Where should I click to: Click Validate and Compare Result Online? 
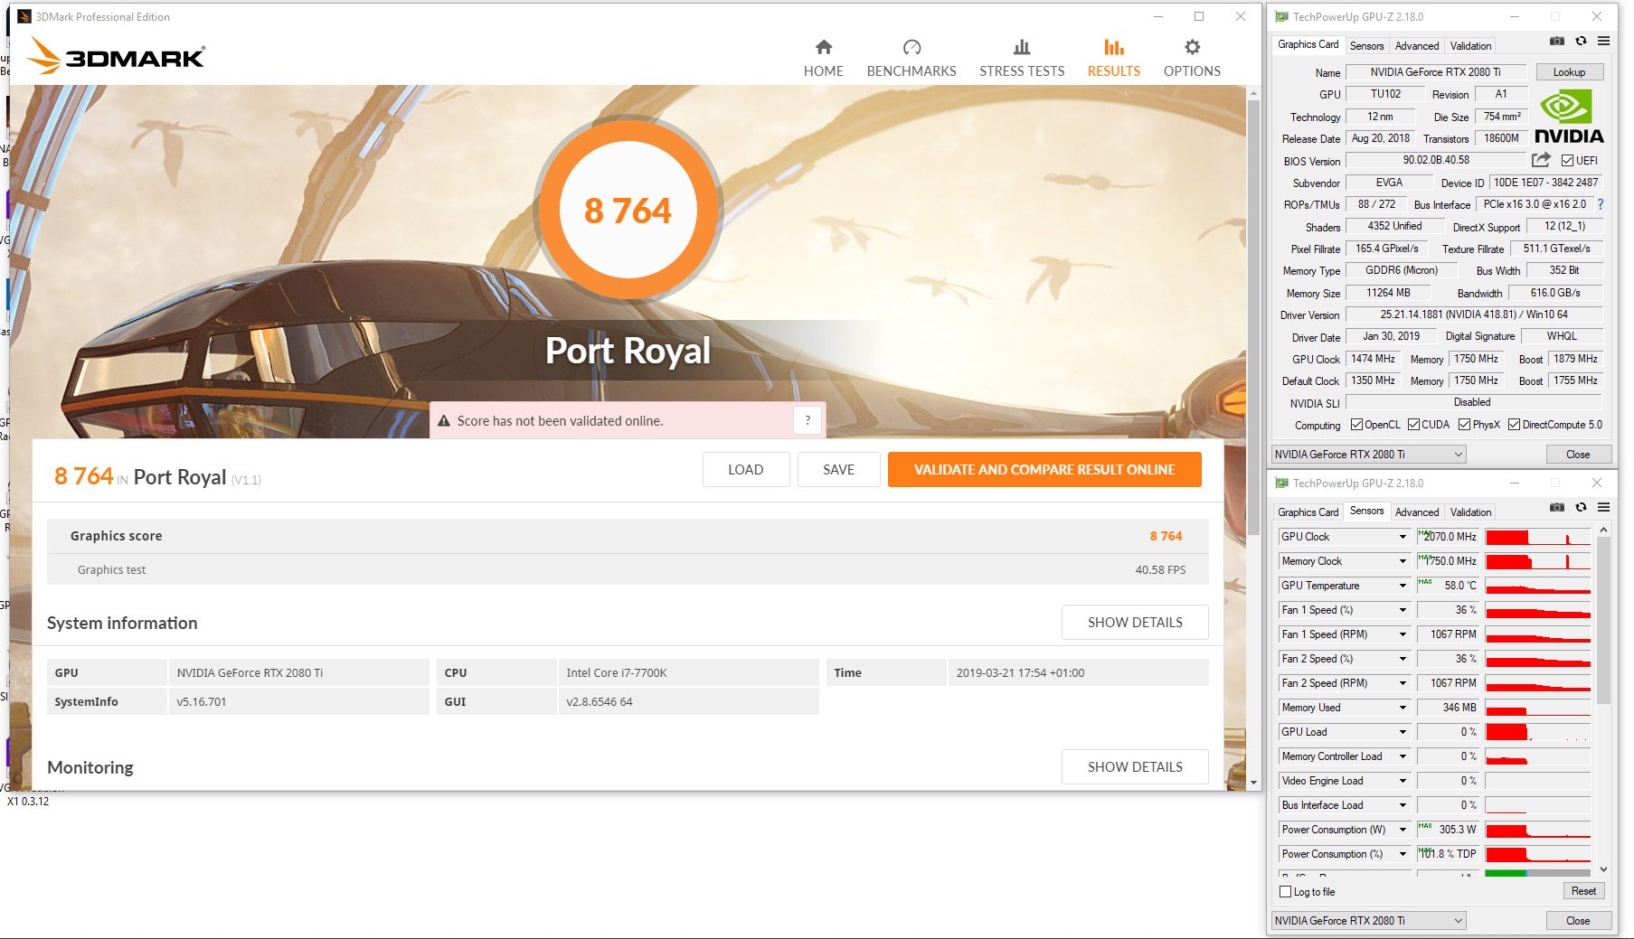[x=1044, y=469]
